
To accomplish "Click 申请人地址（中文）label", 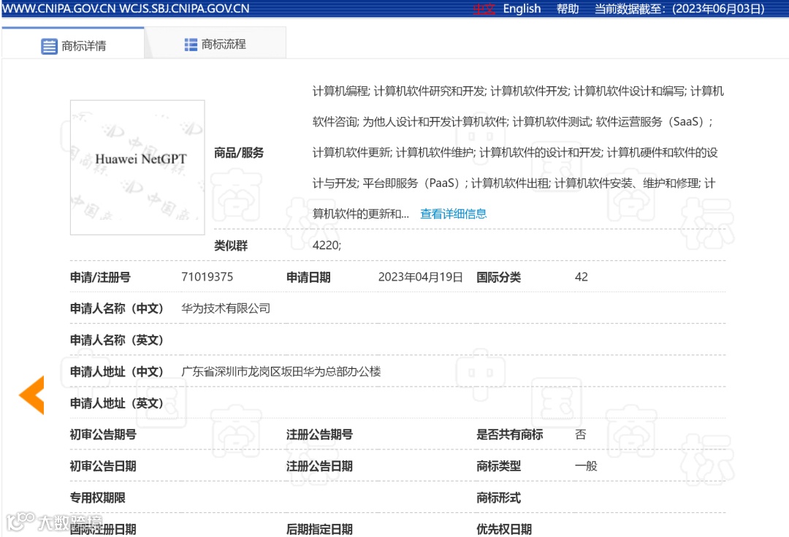I will tap(116, 371).
